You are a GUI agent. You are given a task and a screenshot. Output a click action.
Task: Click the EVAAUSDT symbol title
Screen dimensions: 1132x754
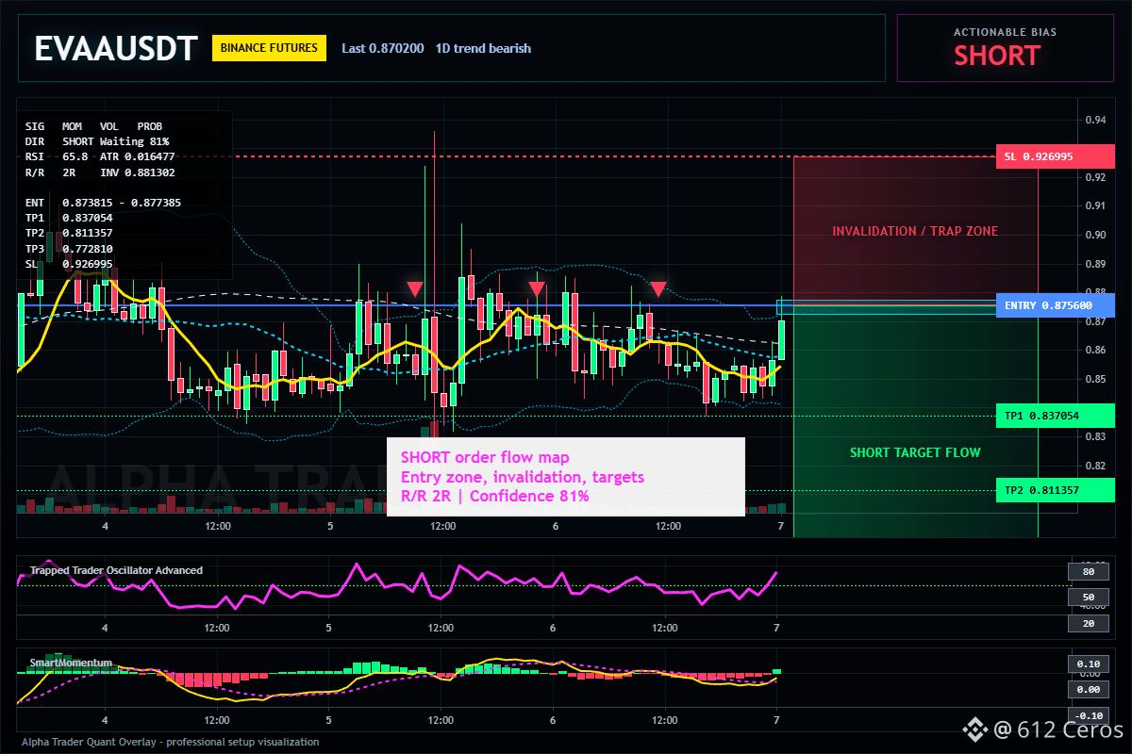tap(116, 48)
